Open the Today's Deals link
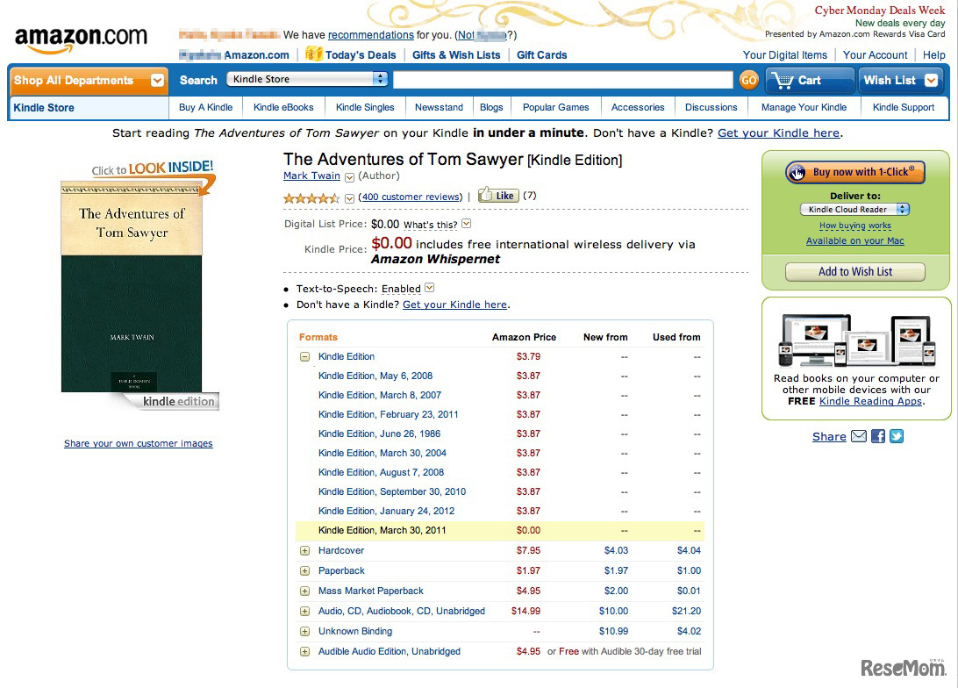958x688 pixels. pyautogui.click(x=361, y=55)
